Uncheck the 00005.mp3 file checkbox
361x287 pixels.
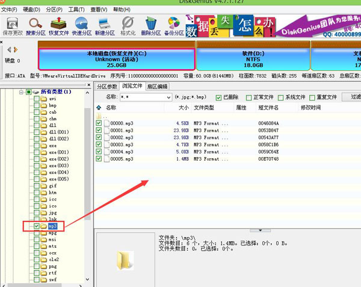point(99,159)
